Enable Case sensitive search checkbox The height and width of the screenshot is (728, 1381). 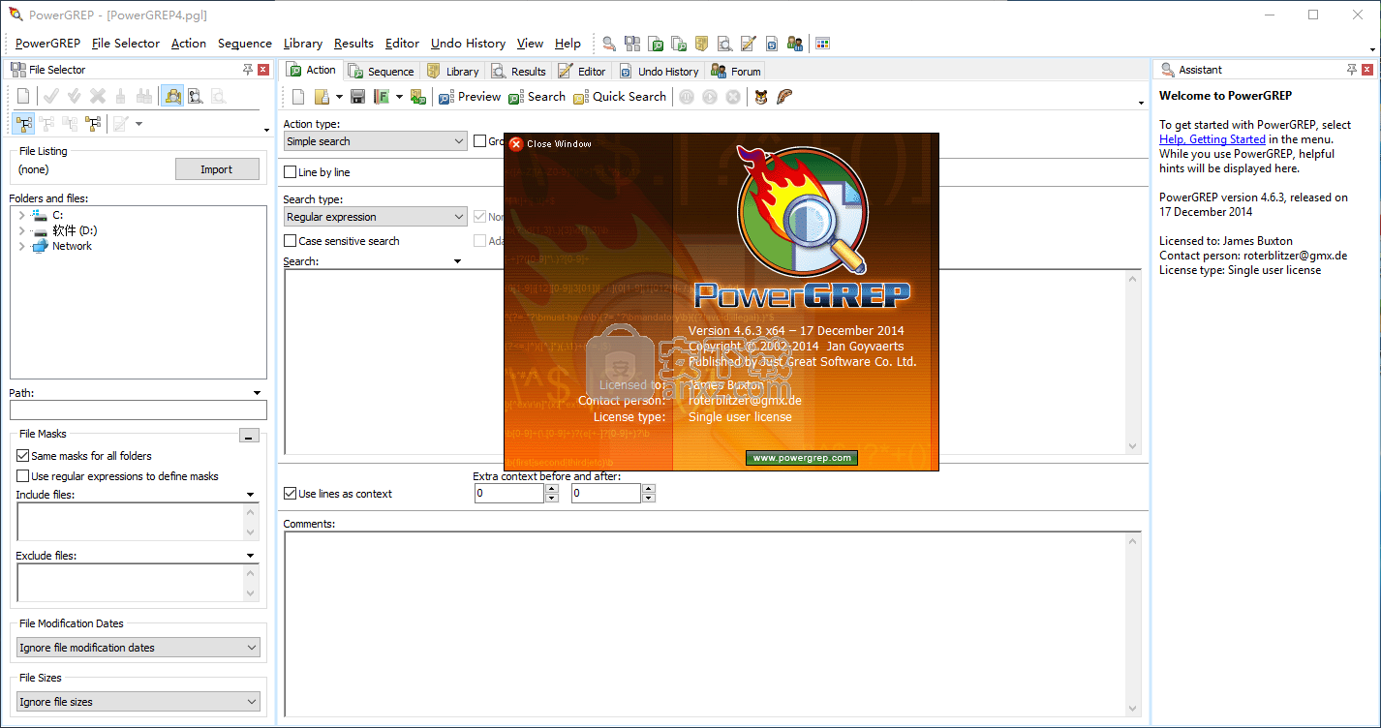[290, 241]
